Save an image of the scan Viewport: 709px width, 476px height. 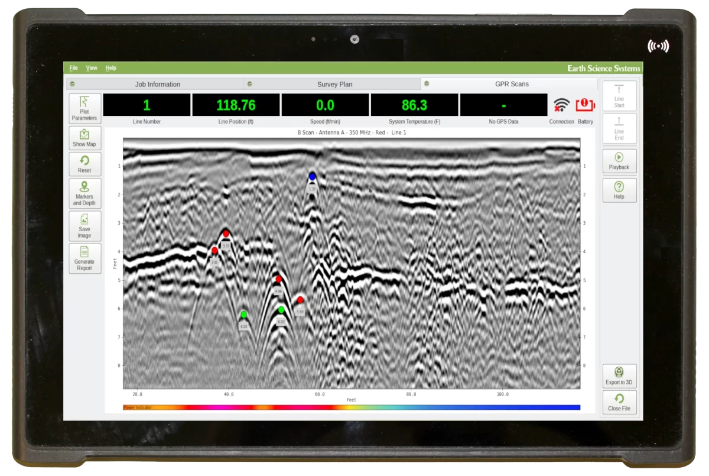pos(84,226)
